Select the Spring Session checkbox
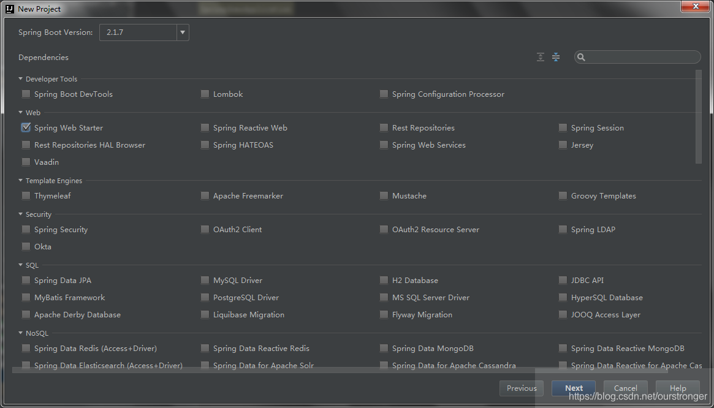 tap(563, 128)
